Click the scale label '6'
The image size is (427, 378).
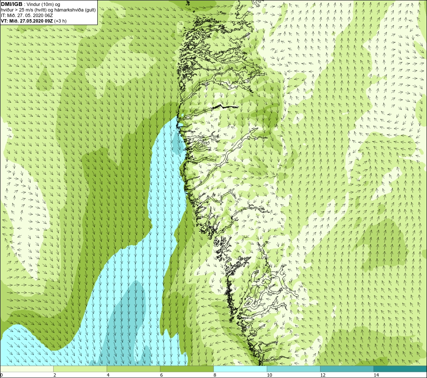[x=161, y=375]
